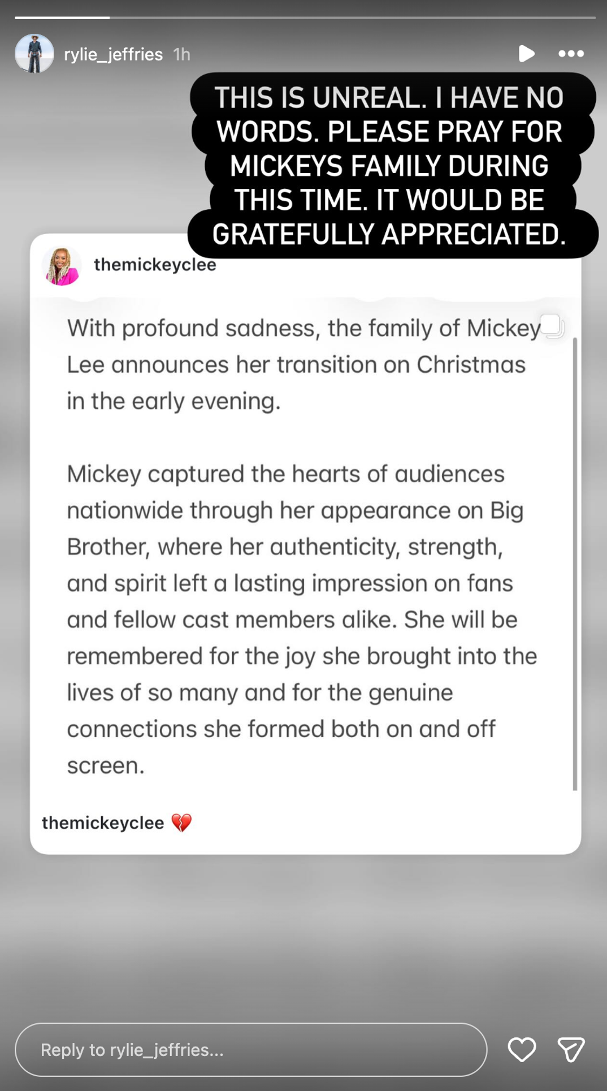Tap the "1h" story timestamp
The image size is (607, 1091).
[181, 54]
